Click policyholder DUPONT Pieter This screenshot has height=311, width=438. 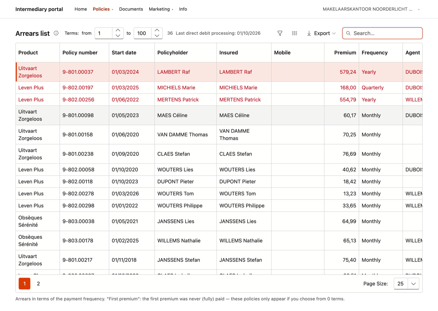click(176, 182)
